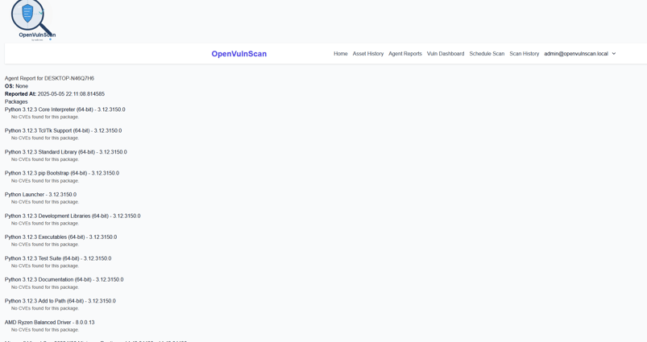Select Python 3.12.3 Executables package row
Viewport: 647px width, 342px height.
pos(60,237)
